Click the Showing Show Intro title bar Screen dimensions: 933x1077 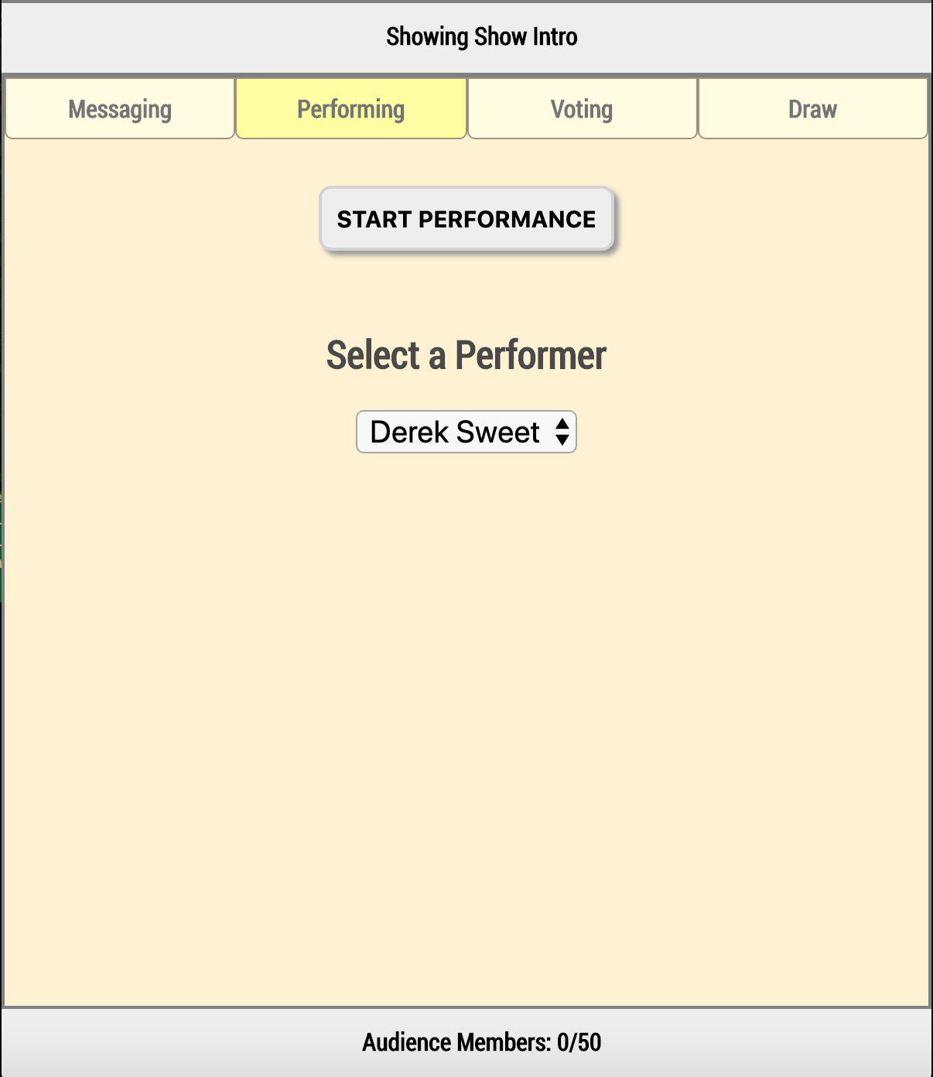point(466,36)
